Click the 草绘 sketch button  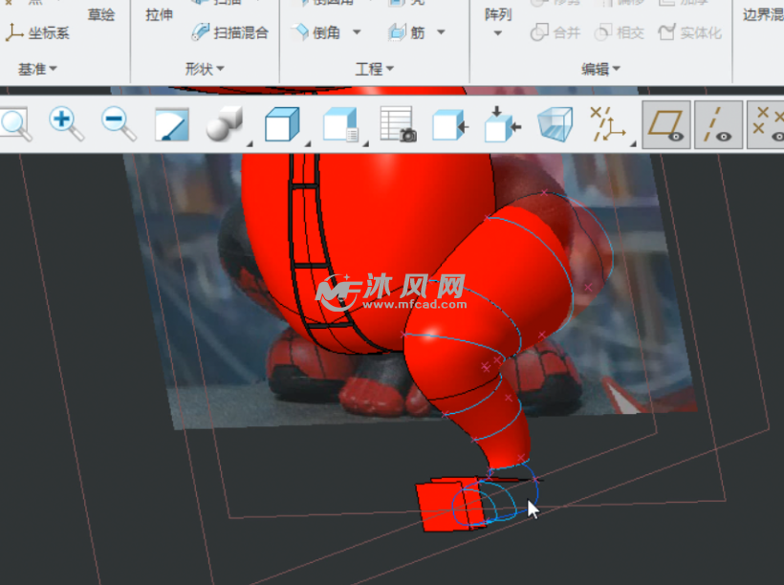click(x=101, y=14)
